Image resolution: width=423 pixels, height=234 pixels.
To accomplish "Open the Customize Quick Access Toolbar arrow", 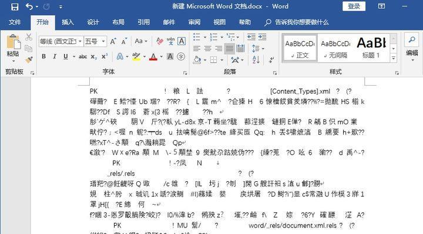I will click(x=61, y=6).
